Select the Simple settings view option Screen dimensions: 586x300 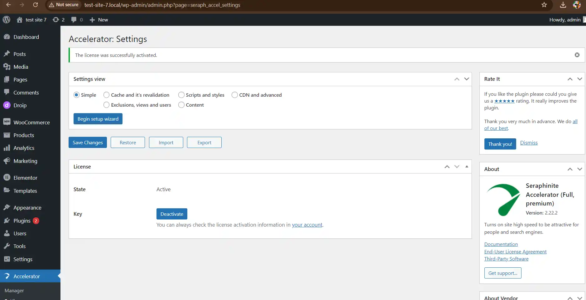coord(77,95)
